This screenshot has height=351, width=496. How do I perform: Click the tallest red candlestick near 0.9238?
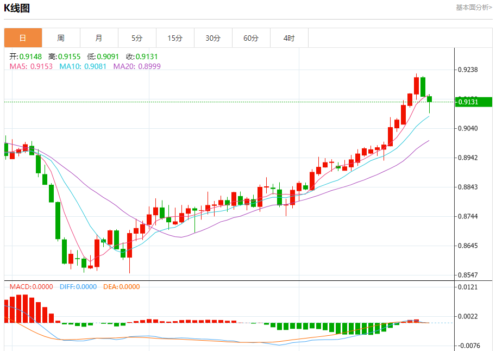[416, 85]
